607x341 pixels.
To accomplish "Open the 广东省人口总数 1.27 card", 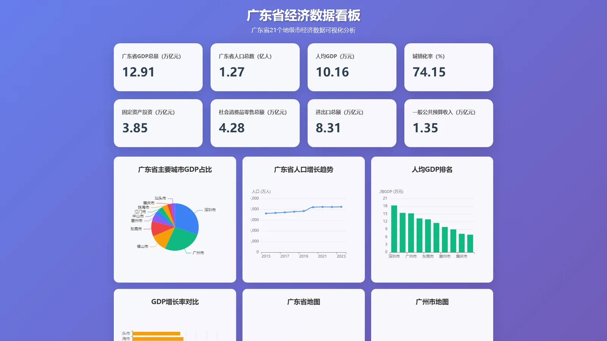I will point(255,67).
